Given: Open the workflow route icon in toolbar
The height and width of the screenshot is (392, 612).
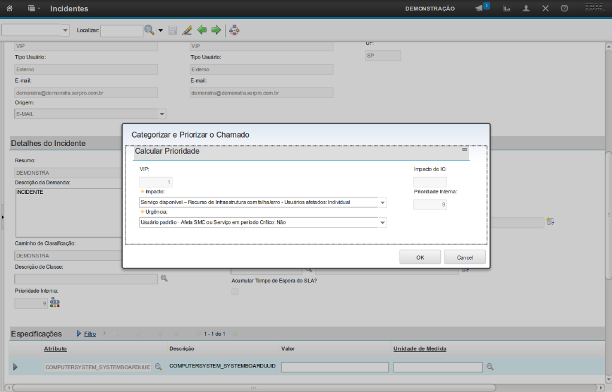Looking at the screenshot, I should point(235,30).
